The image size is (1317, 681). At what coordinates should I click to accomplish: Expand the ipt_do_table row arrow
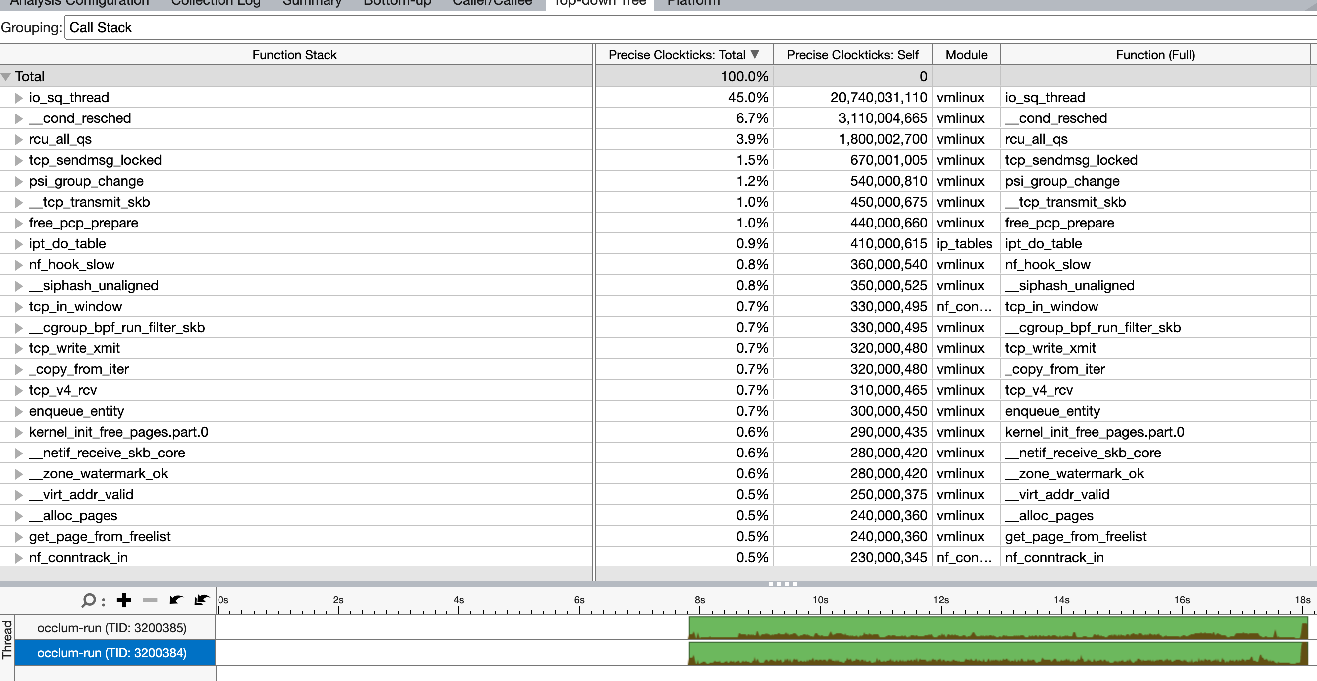(x=19, y=244)
